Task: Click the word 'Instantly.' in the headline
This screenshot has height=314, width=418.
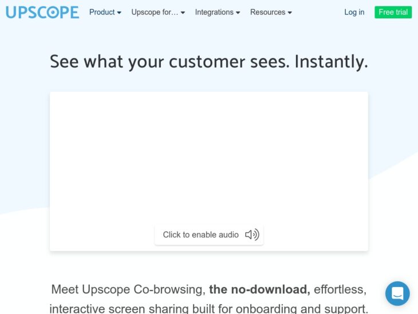Action: 331,61
